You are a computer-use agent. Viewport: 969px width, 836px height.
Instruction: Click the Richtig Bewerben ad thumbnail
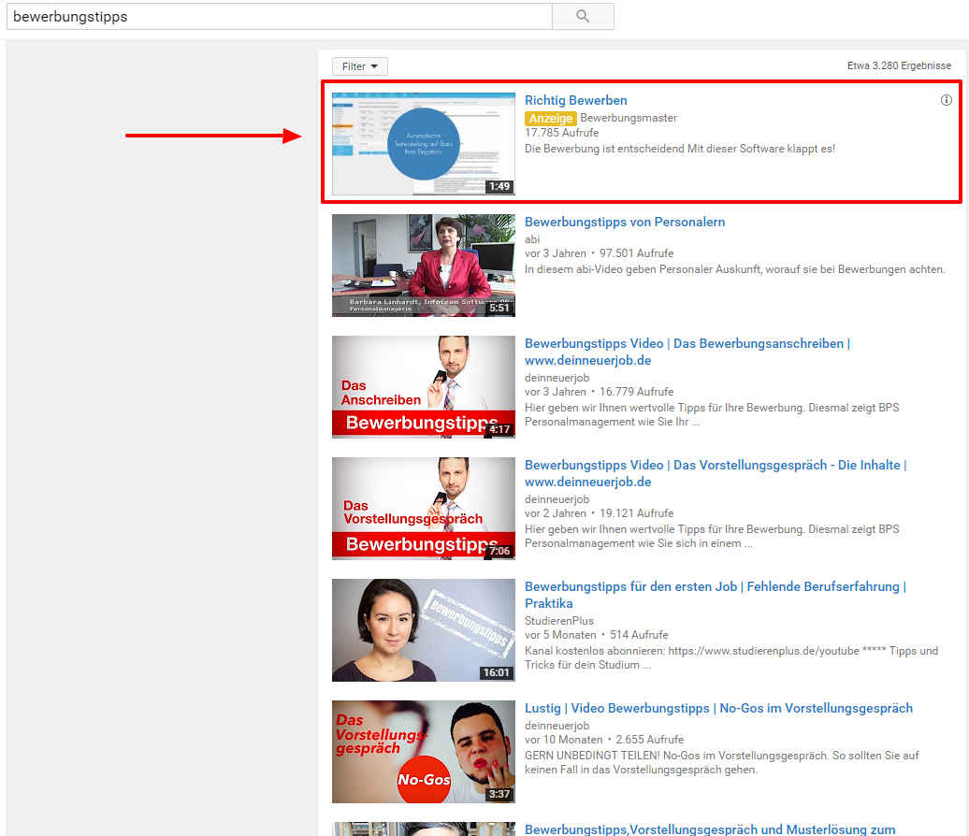pyautogui.click(x=423, y=144)
